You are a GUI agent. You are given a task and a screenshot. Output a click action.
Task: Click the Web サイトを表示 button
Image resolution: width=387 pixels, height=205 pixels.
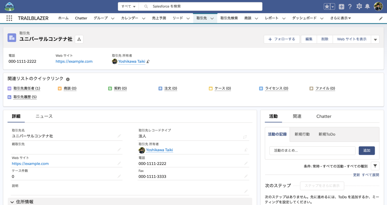(x=352, y=39)
